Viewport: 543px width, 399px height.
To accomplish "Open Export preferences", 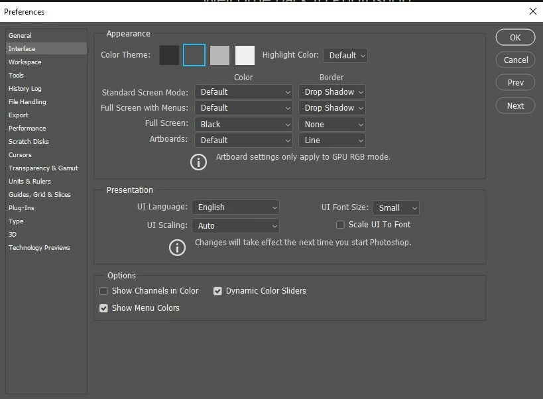I will coord(46,115).
